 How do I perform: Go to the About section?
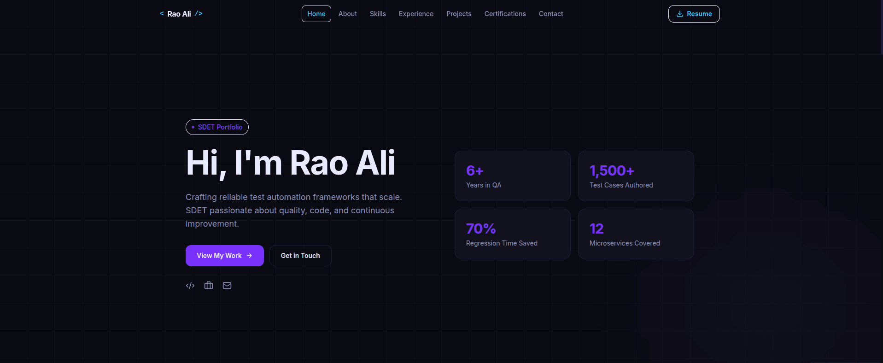click(x=348, y=14)
